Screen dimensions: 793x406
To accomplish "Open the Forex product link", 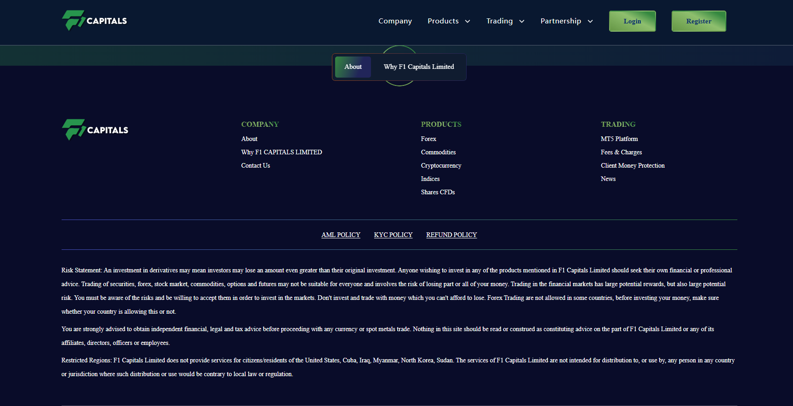I will pos(428,139).
